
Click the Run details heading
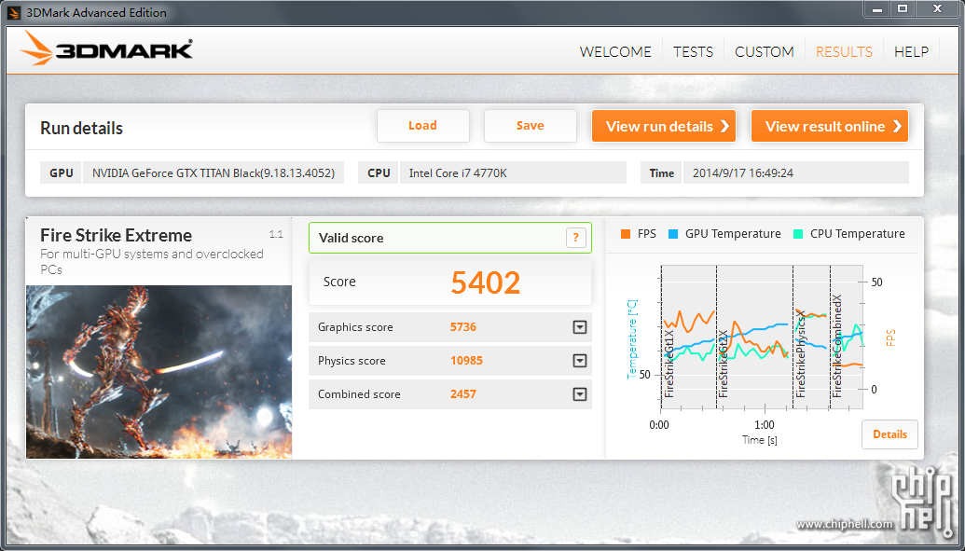click(x=81, y=128)
